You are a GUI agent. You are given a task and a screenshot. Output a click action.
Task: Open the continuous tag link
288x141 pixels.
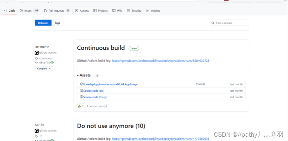46,59
